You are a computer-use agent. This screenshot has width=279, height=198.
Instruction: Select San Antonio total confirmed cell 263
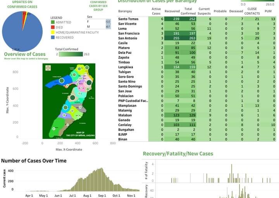[189, 38]
